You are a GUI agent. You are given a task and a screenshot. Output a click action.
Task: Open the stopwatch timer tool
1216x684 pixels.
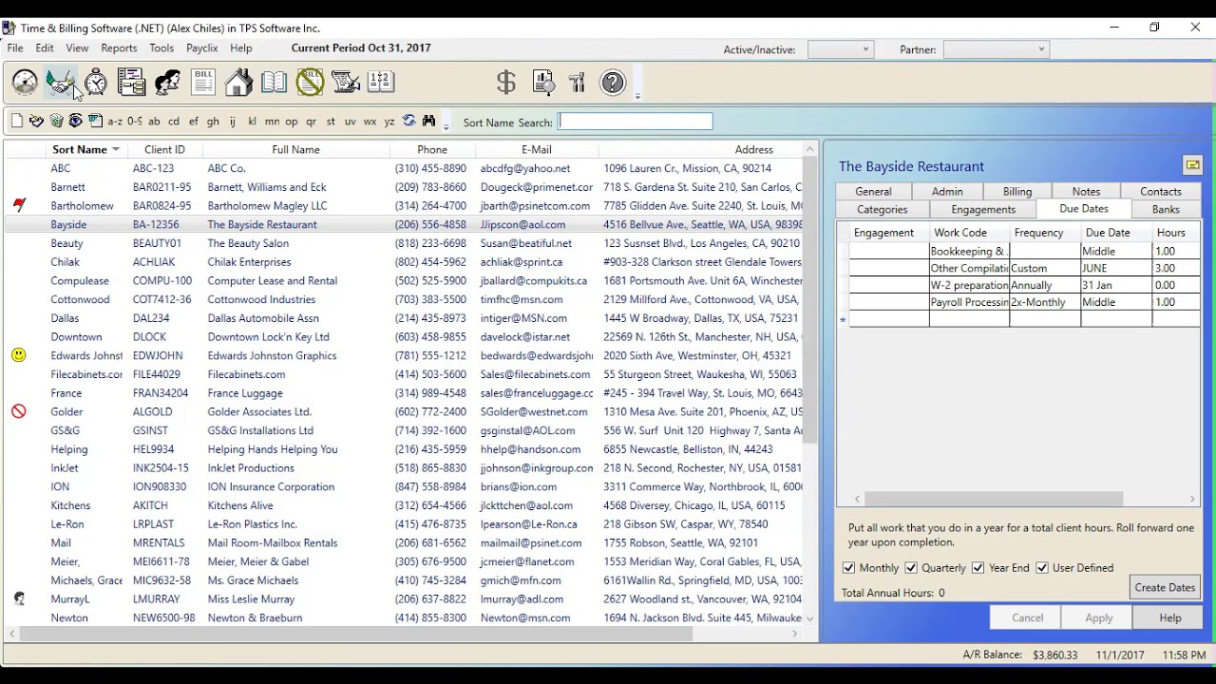[x=96, y=83]
